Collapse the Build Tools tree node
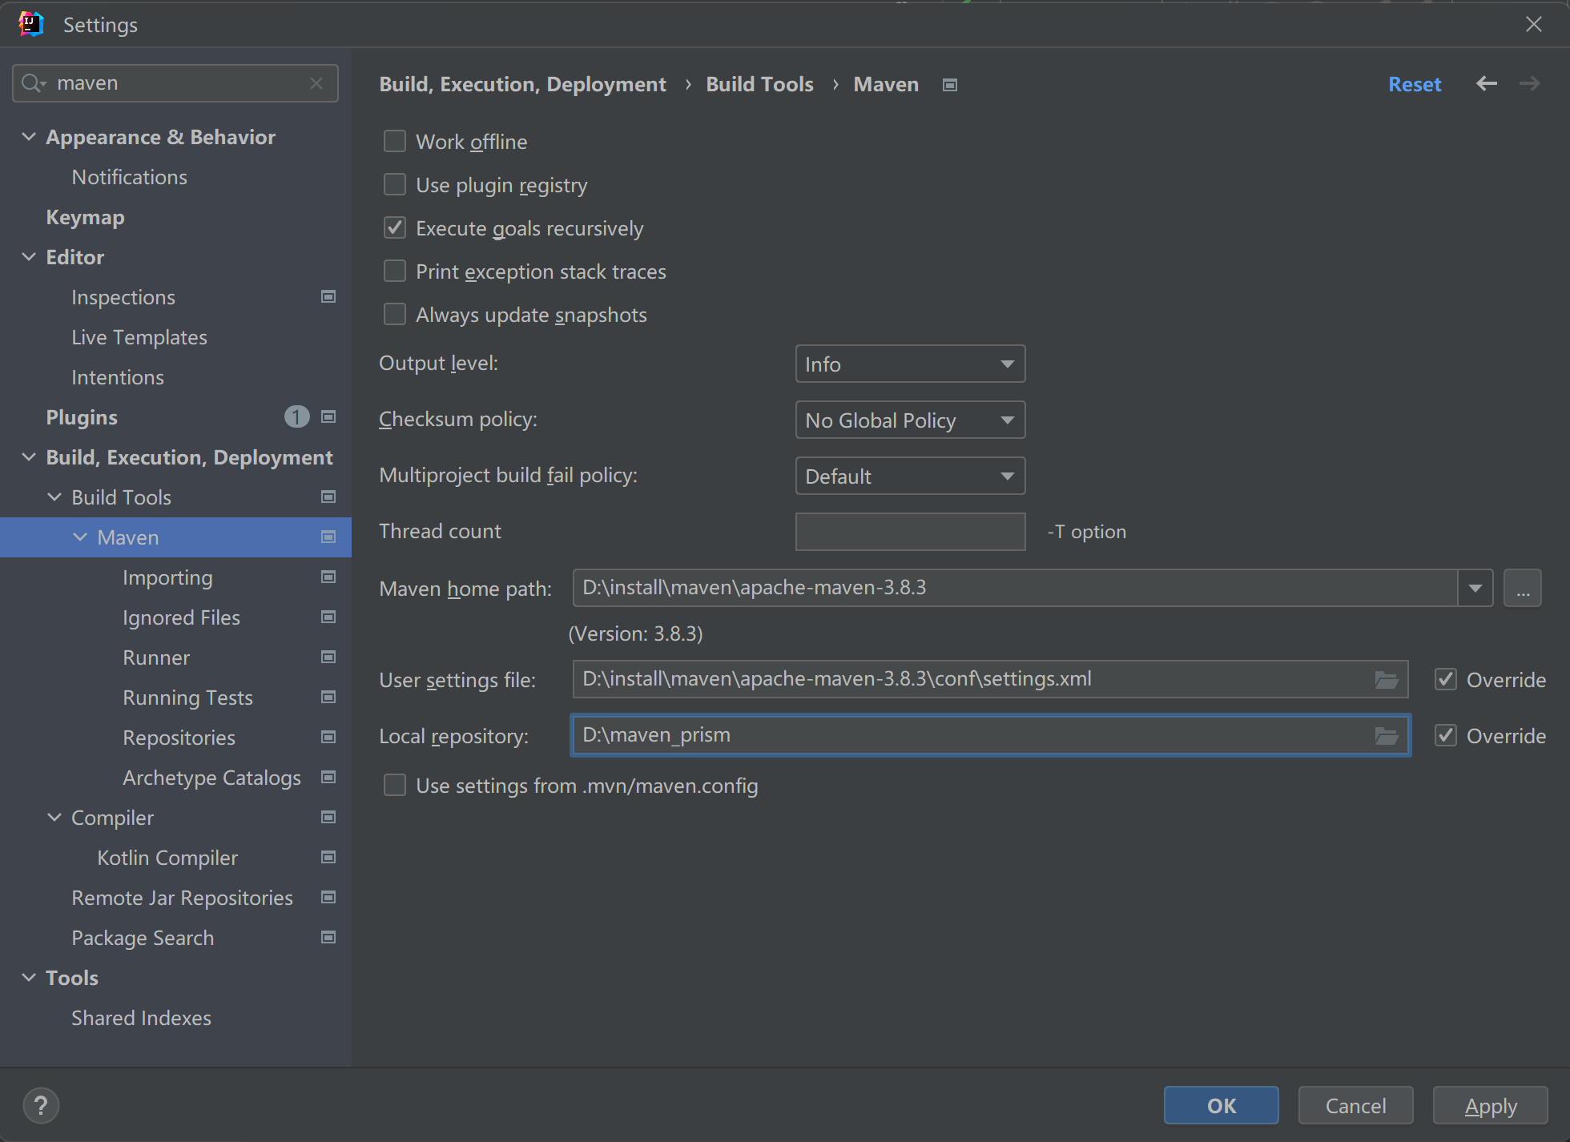This screenshot has height=1142, width=1570. click(54, 497)
